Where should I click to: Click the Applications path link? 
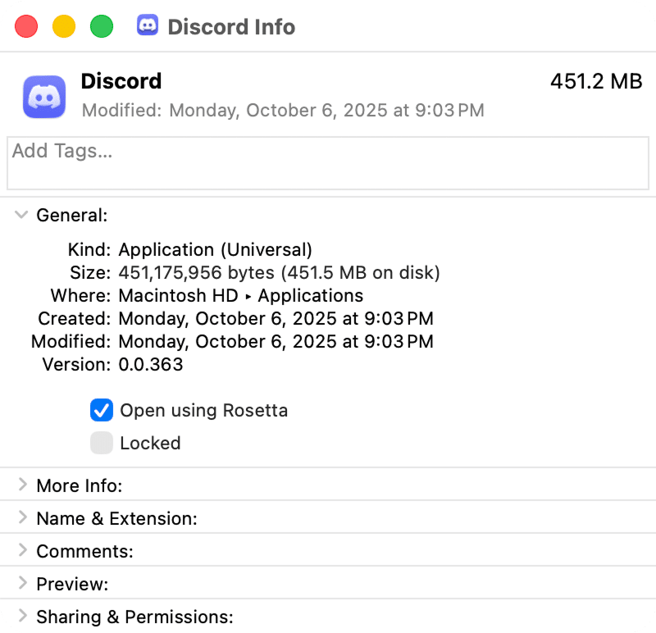[310, 295]
